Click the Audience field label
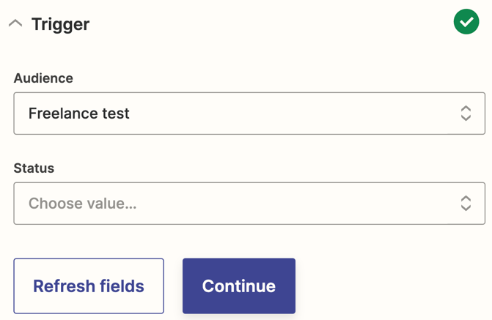The width and height of the screenshot is (492, 320). 43,78
